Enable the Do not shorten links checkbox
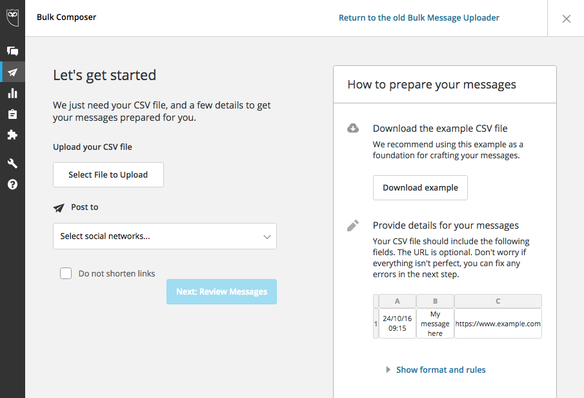 coord(66,273)
